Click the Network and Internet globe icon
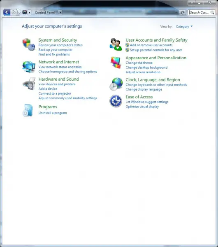The height and width of the screenshot is (247, 218). point(29,67)
